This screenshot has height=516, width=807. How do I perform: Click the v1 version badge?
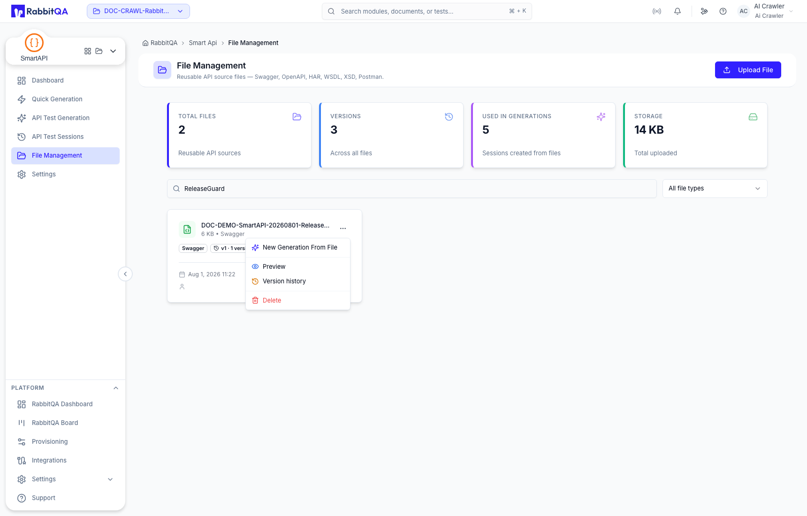[228, 248]
